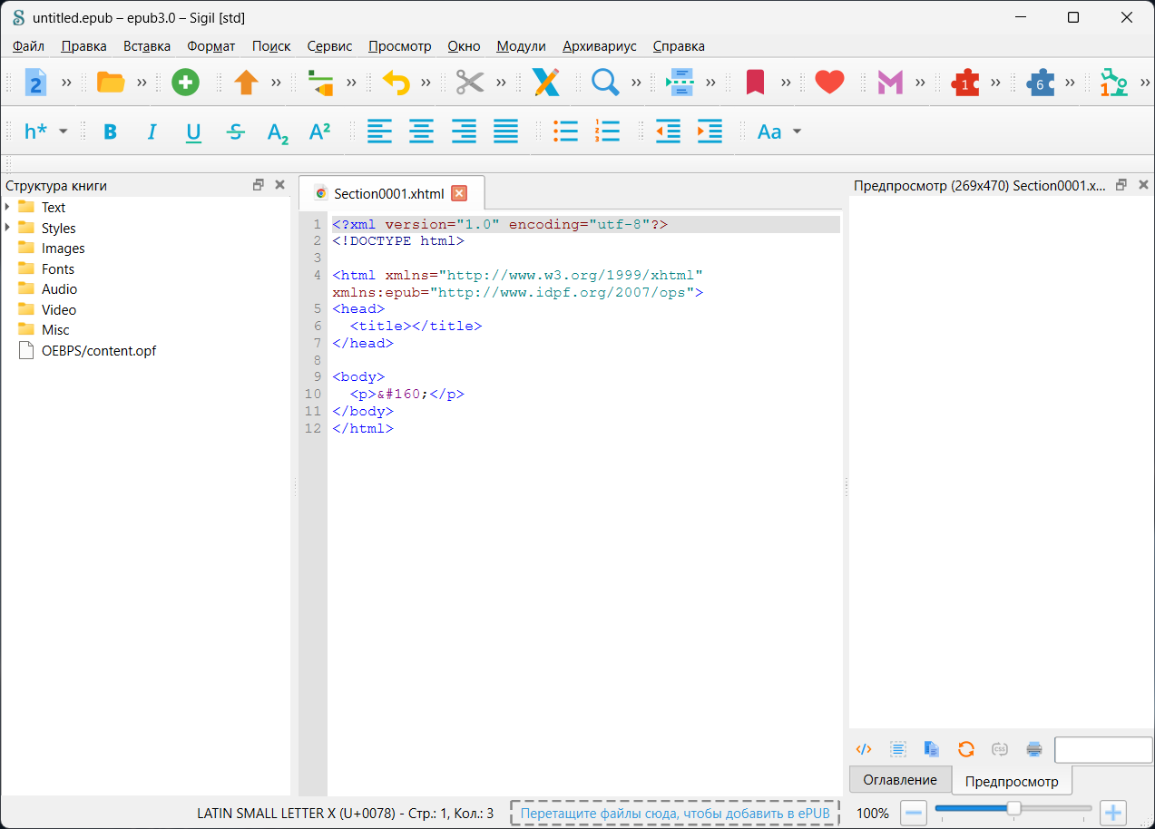Run blue plugin 6 puzzle icon

[x=1040, y=83]
